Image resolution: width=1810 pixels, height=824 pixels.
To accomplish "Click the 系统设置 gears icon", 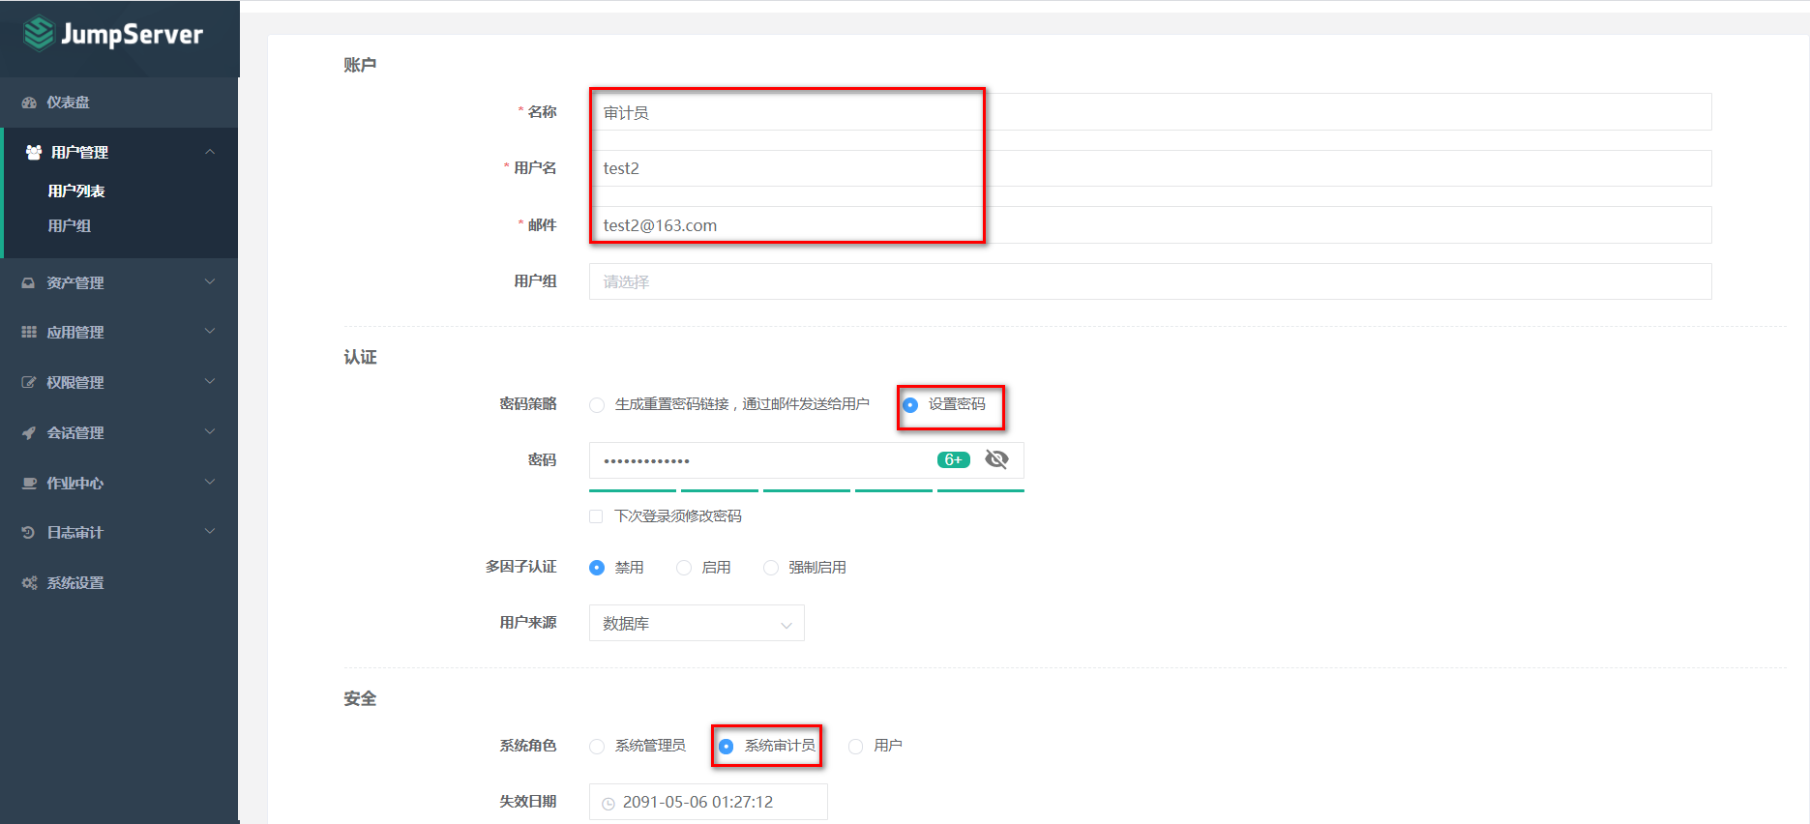I will [29, 583].
